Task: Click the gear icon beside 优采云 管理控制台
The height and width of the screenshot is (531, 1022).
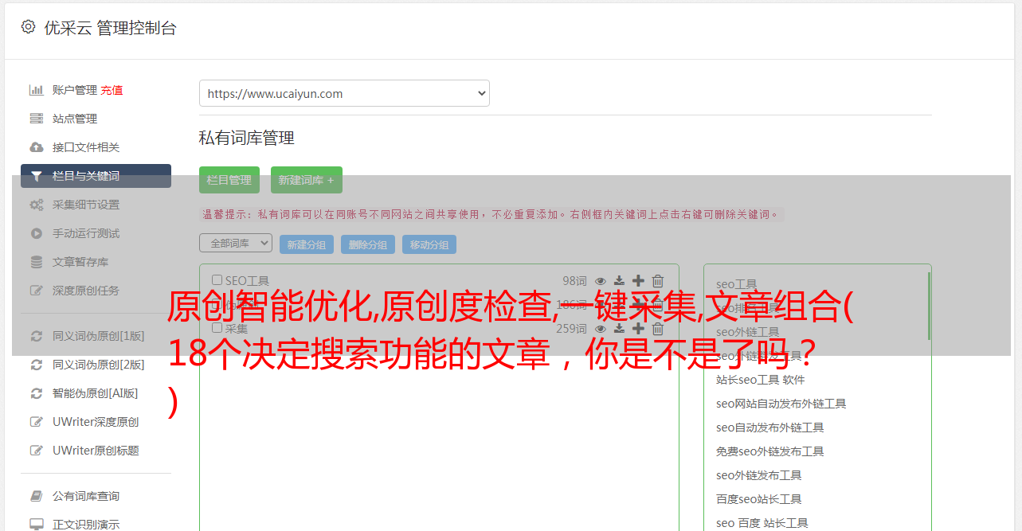Action: [x=29, y=26]
